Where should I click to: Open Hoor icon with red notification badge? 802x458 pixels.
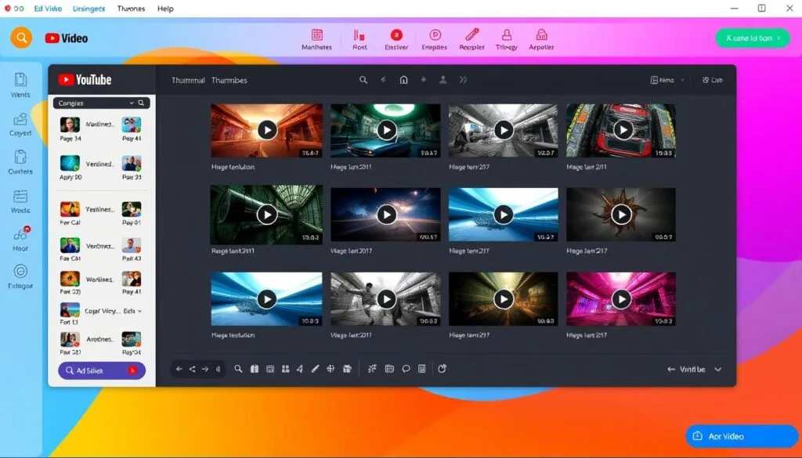click(21, 233)
